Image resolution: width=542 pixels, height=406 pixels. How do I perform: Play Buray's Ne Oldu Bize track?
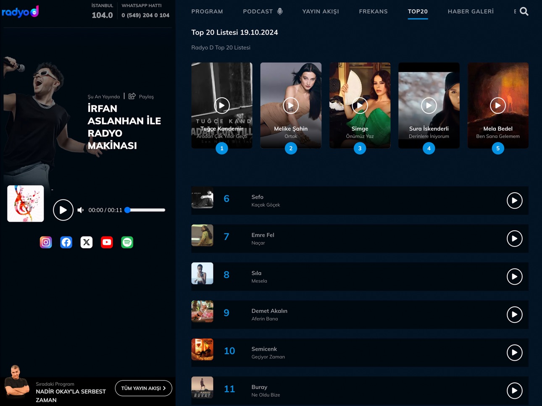coord(514,390)
